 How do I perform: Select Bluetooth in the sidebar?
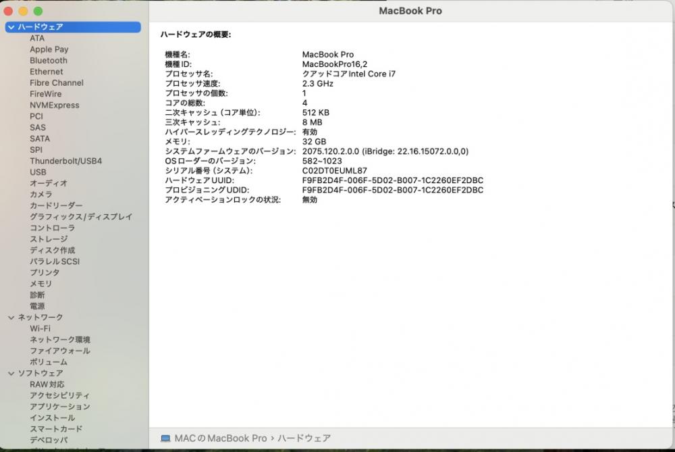coord(49,61)
